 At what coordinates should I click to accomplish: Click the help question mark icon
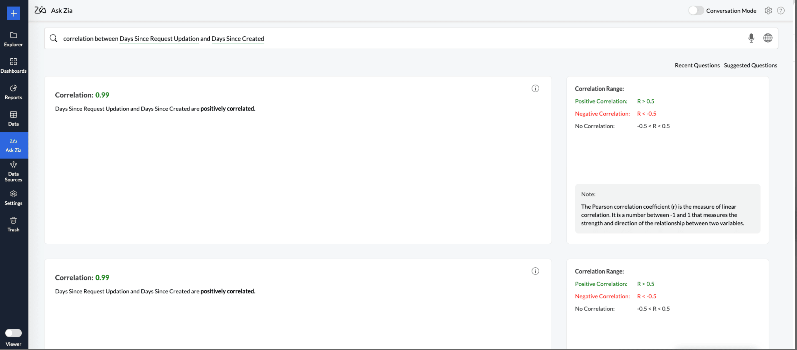(x=781, y=11)
